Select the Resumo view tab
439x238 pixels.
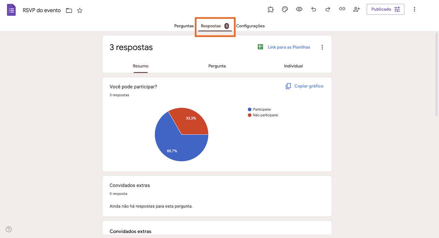tap(141, 66)
